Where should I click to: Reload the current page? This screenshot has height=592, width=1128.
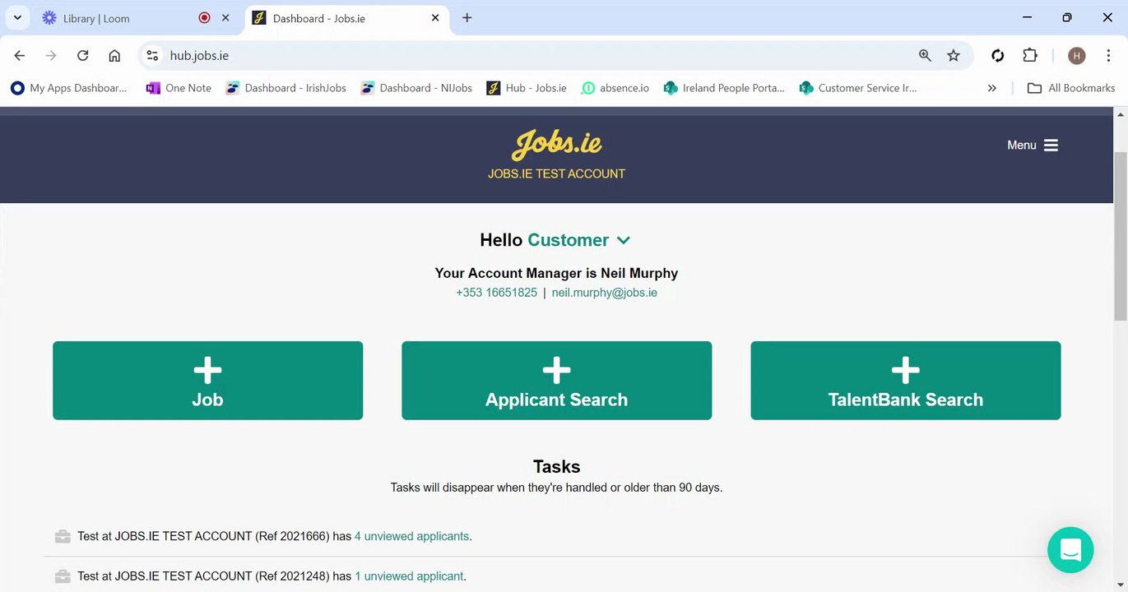[82, 55]
